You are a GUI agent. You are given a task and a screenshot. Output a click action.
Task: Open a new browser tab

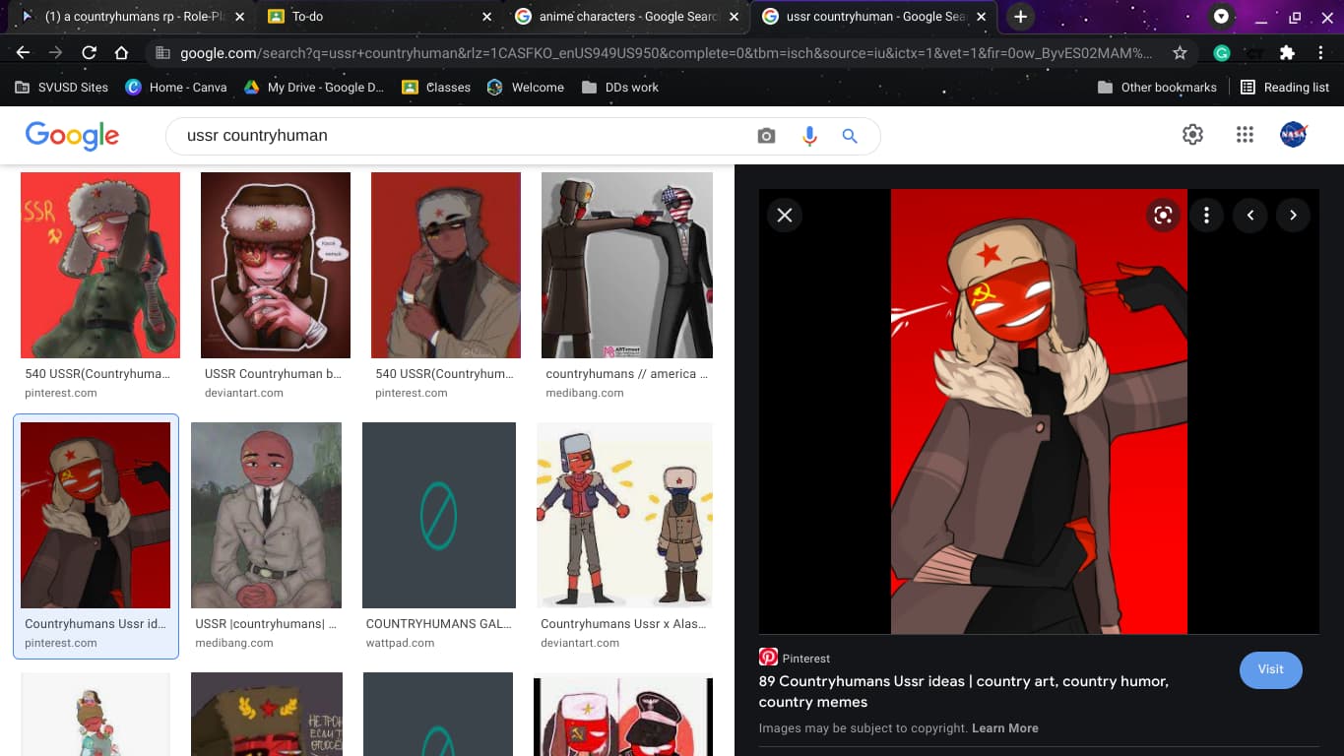pos(1021,17)
